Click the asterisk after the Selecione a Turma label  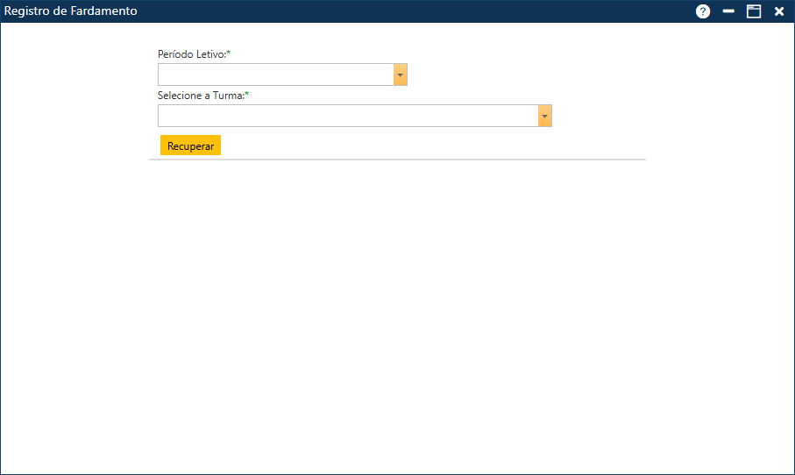(x=247, y=96)
